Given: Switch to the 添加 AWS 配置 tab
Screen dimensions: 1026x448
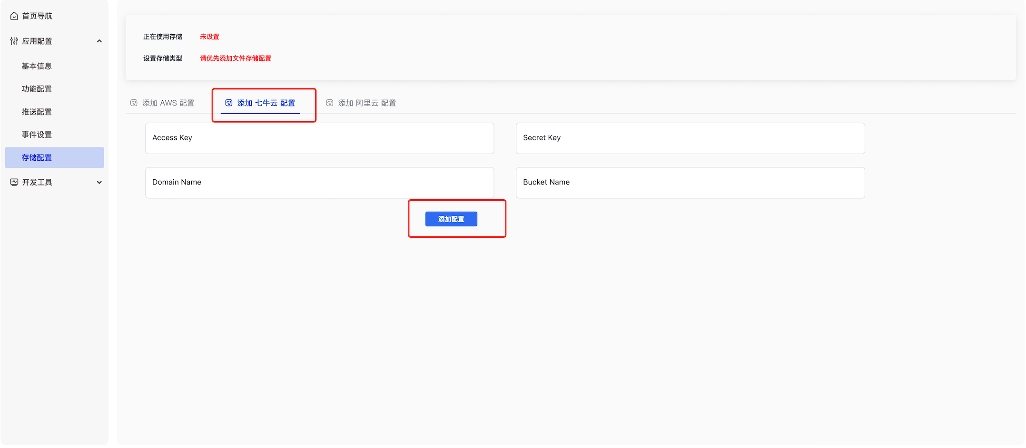Looking at the screenshot, I should (x=168, y=103).
